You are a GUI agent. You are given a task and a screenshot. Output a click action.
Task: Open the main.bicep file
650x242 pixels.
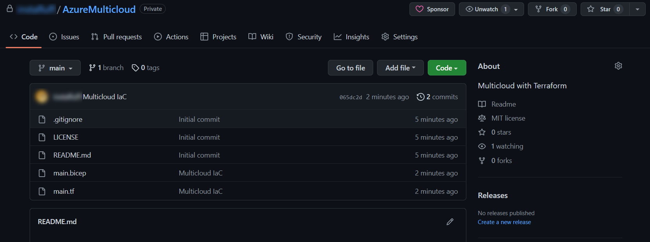[x=70, y=173]
